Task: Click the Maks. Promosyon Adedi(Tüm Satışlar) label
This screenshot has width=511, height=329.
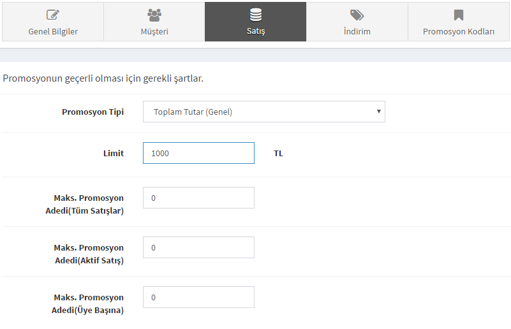Action: 85,204
